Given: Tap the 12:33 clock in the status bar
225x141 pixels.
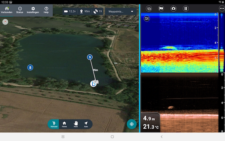Looking at the screenshot, I should click(5, 2).
